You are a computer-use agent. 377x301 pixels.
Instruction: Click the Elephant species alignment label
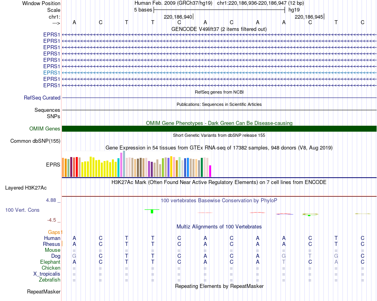coord(50,262)
